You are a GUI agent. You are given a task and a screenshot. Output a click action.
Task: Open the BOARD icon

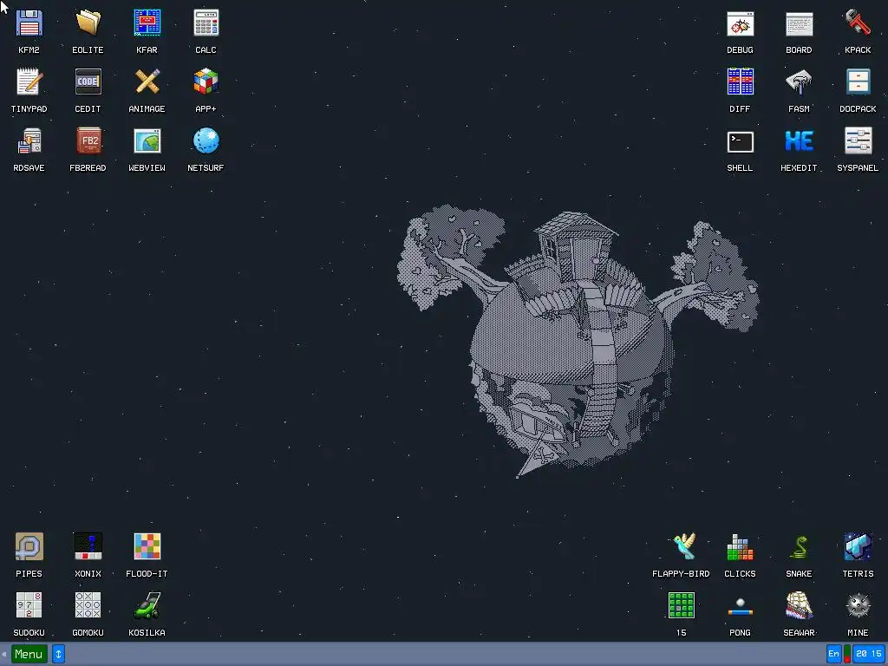[x=799, y=23]
